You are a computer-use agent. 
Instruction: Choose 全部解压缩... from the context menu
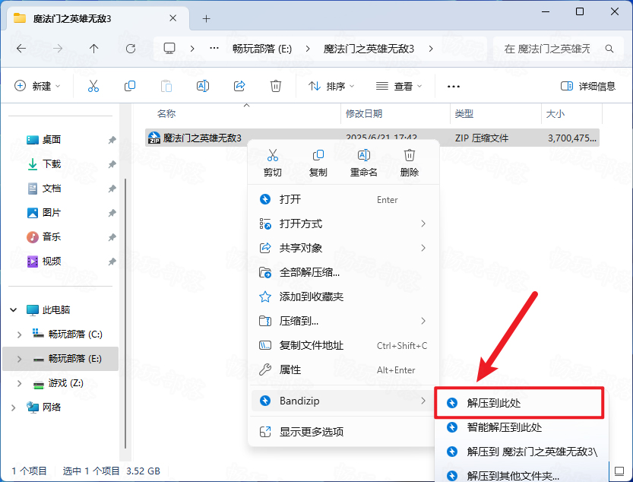coord(343,272)
